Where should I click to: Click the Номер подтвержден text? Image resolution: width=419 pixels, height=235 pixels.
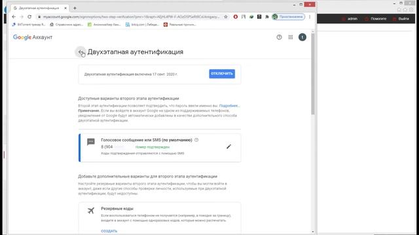coord(153,147)
